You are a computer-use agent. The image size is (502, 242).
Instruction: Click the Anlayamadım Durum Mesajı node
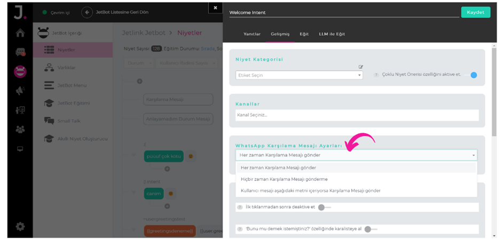(x=178, y=119)
